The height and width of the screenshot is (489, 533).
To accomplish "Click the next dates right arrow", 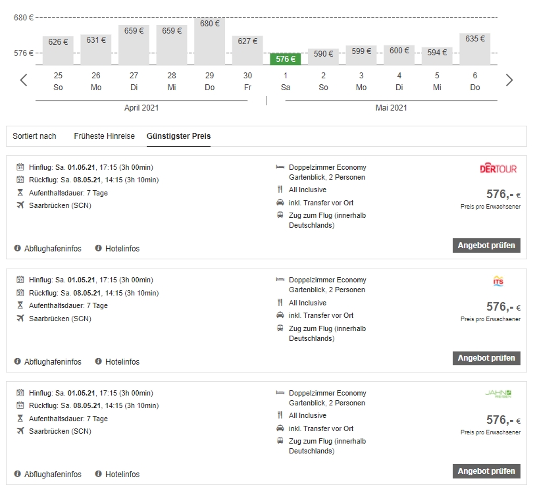I will [509, 80].
